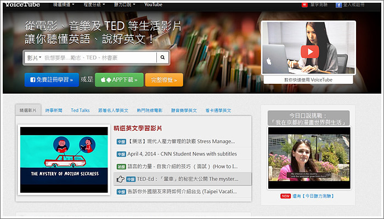384x219 pixels.
Task: Click the VoiceTube logo
Action: pos(22,4)
